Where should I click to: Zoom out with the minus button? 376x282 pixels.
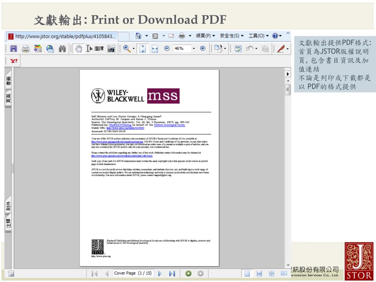coord(167,49)
